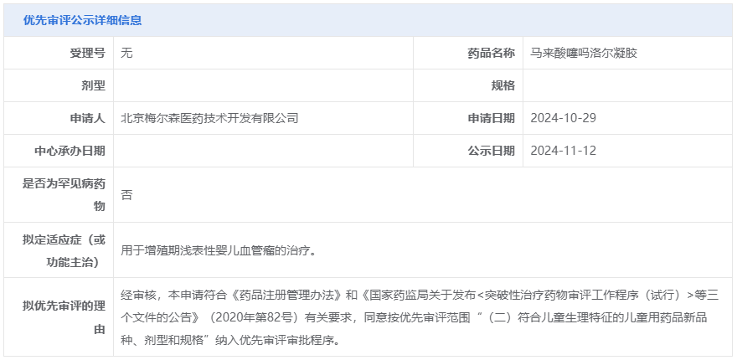Image resolution: width=737 pixels, height=360 pixels.
Task: Click the 中心承办日期 field label
Action: click(x=70, y=151)
